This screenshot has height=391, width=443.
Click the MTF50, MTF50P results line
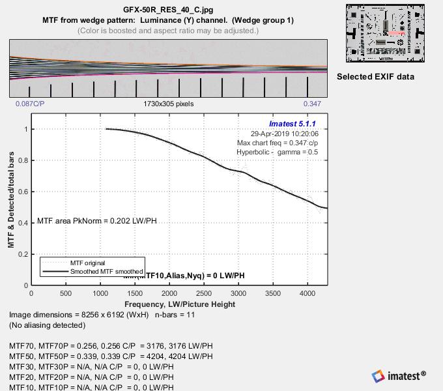[111, 356]
